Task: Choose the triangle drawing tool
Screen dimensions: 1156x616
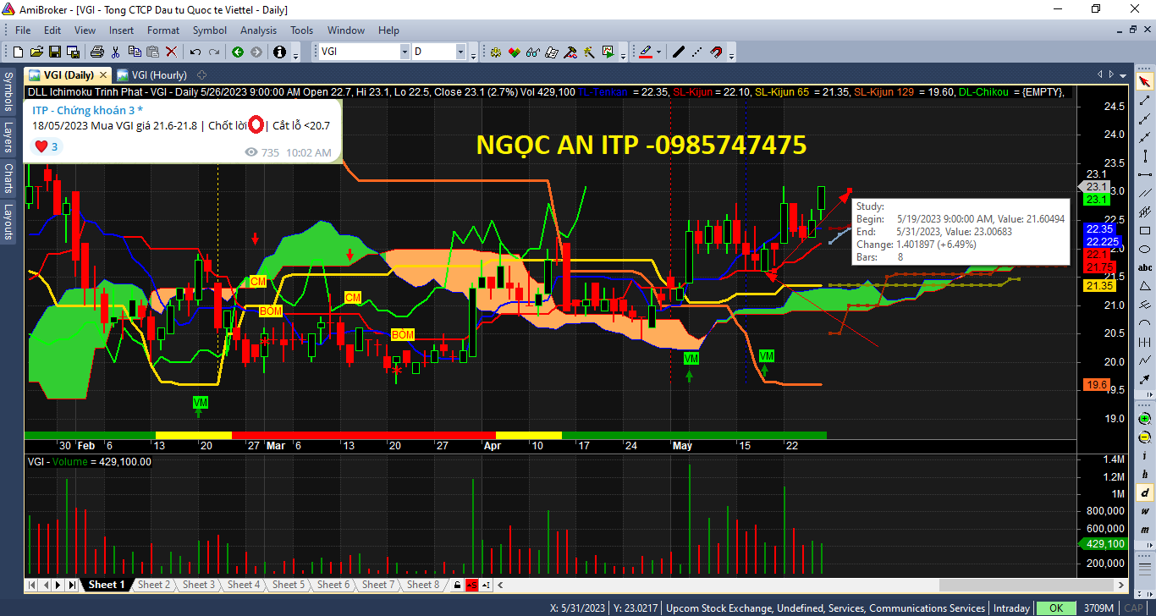Action: [x=1145, y=286]
